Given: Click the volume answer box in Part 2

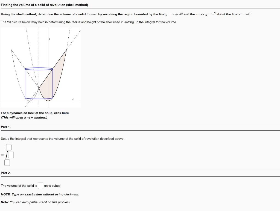Looking at the screenshot, I should (x=40, y=186).
